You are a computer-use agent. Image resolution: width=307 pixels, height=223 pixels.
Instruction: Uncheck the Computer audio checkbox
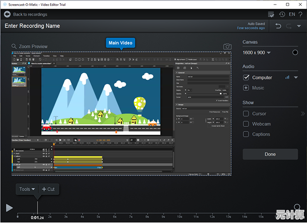pyautogui.click(x=246, y=78)
